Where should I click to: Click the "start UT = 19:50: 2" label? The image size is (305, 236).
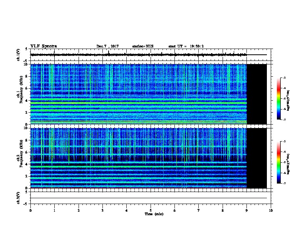(186, 46)
